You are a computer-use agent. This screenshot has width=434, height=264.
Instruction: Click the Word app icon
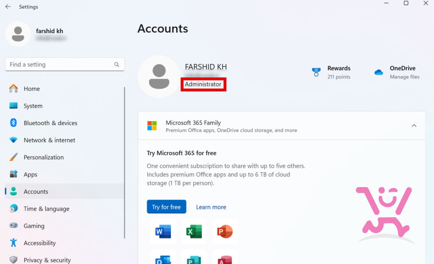(x=163, y=231)
